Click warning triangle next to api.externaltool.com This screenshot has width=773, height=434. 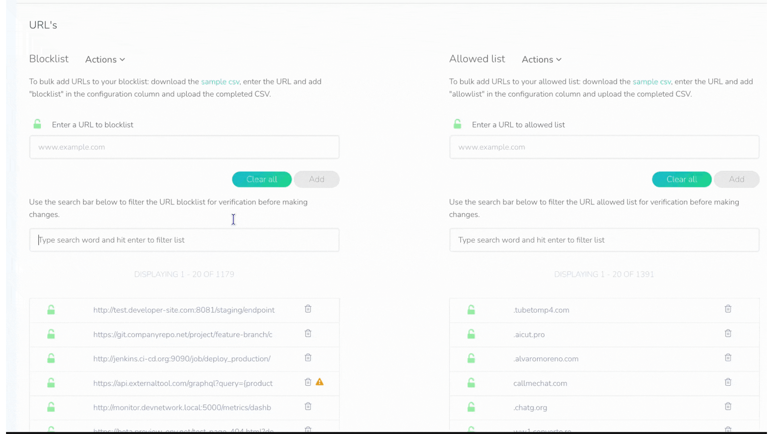click(x=320, y=382)
